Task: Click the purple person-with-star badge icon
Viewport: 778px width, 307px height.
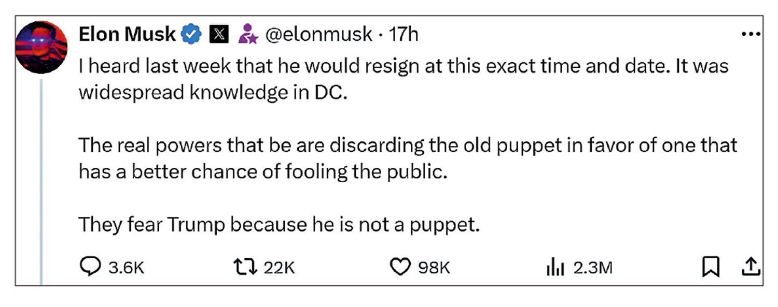Action: [x=247, y=35]
